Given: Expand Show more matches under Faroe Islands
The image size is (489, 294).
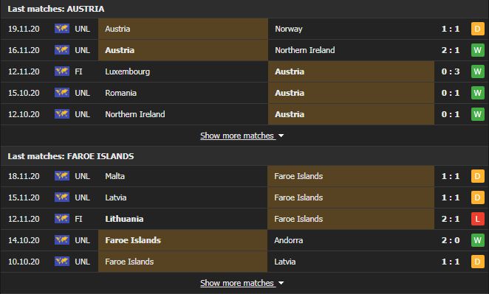Looking at the screenshot, I should click(x=237, y=283).
